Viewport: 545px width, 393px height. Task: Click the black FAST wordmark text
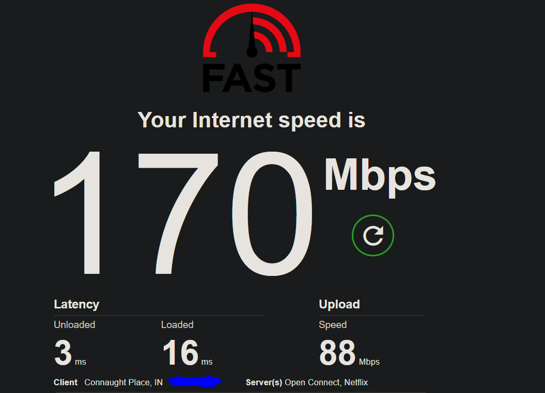coord(252,78)
